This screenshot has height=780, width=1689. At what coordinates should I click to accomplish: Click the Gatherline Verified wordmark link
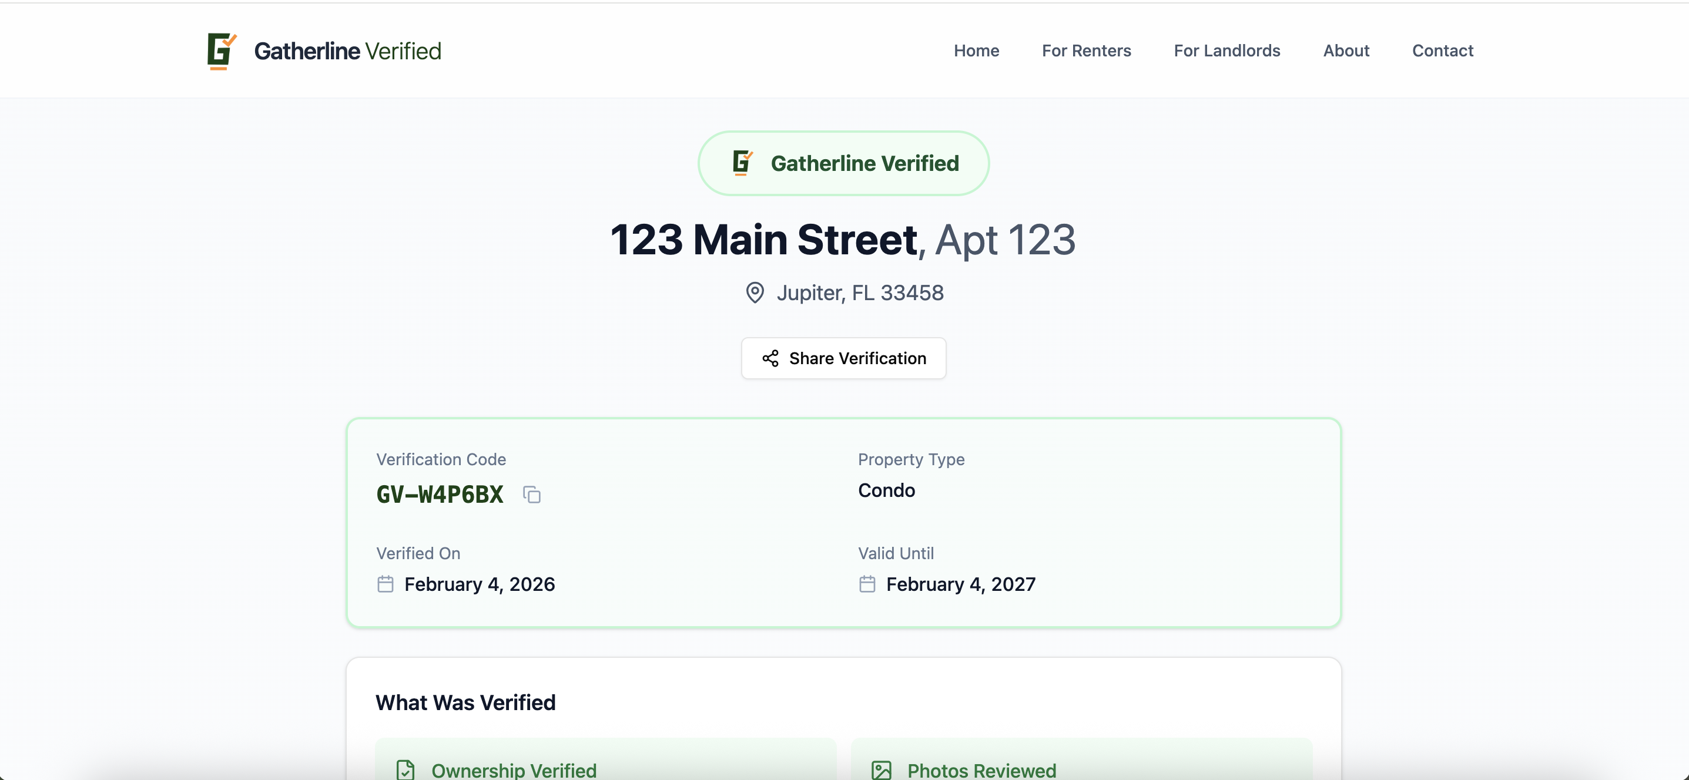347,51
